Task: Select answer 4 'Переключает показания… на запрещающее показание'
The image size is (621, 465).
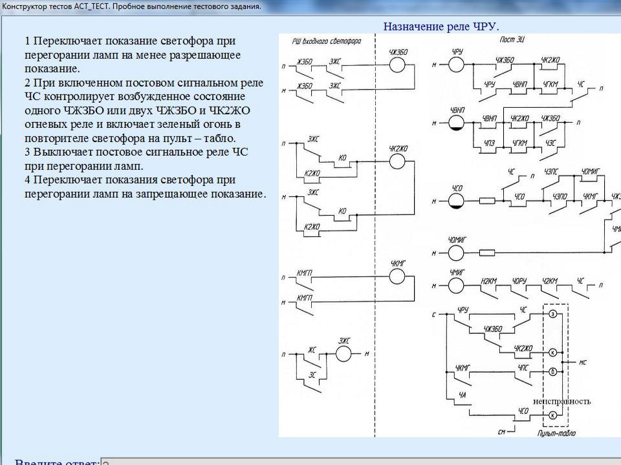Action: coord(146,187)
